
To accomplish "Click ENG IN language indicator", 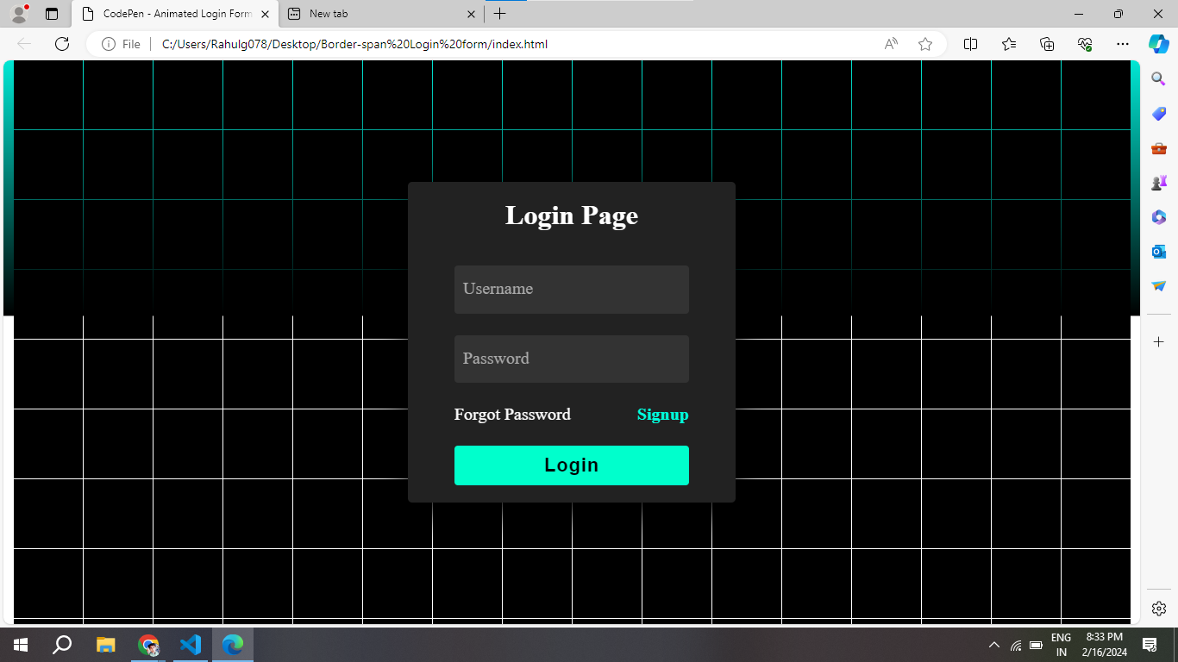I will (x=1062, y=645).
